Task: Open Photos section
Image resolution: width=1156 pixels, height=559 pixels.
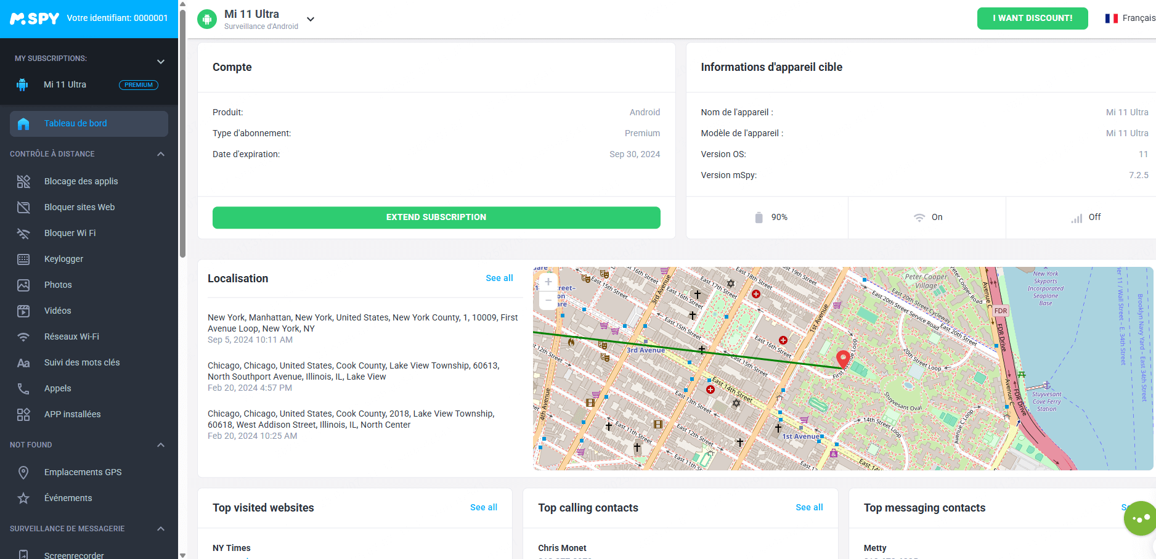Action: pos(58,285)
